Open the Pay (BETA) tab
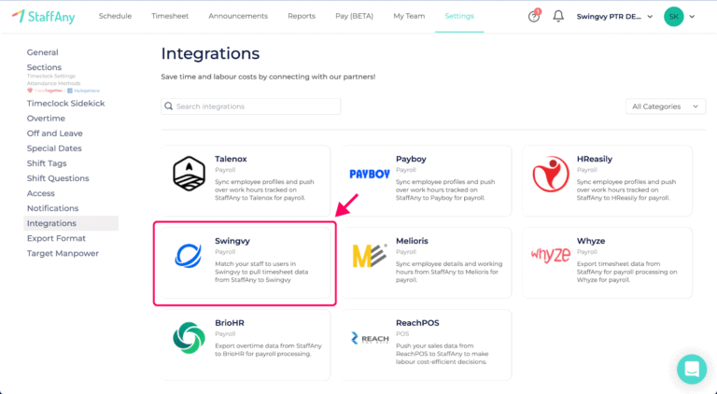 coord(355,16)
